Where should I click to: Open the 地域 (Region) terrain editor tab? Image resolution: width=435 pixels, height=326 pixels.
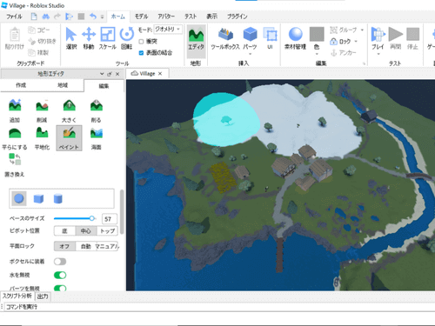63,85
